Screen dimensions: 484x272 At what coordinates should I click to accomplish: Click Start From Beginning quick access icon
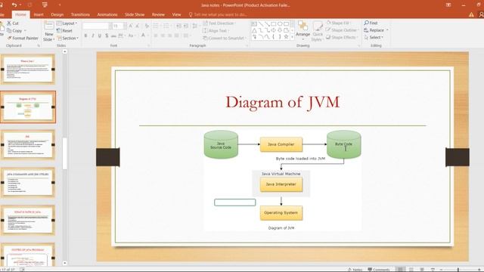coord(45,5)
